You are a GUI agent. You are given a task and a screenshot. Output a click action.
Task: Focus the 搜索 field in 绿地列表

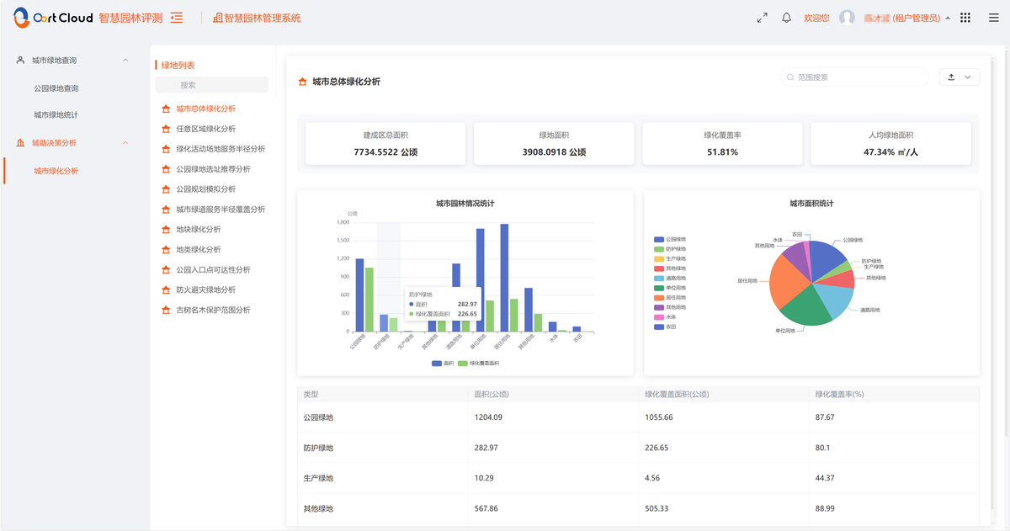[212, 85]
